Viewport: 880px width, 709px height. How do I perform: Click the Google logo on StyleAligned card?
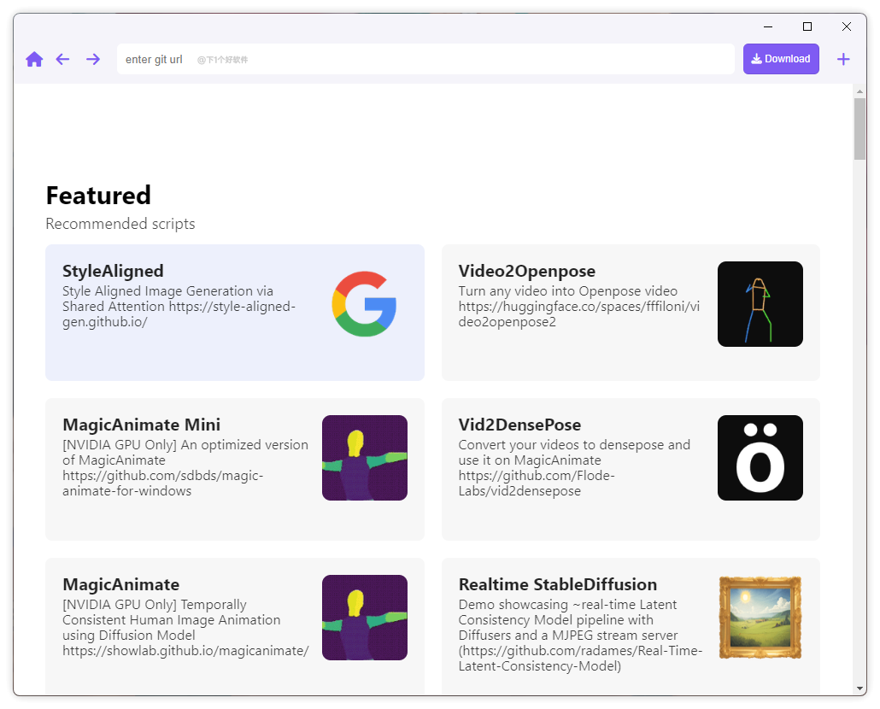pos(364,303)
